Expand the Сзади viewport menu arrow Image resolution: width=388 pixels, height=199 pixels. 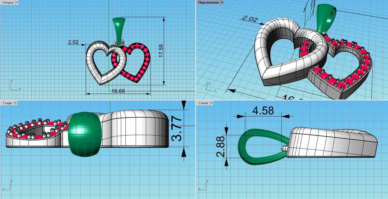pyautogui.click(x=15, y=103)
